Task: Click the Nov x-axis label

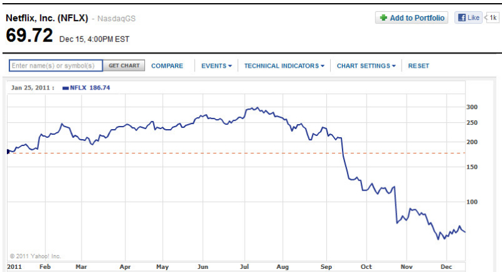Action: tap(407, 267)
